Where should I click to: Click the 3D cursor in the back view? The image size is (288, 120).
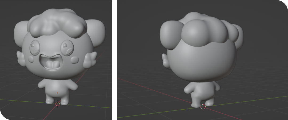click(x=203, y=107)
